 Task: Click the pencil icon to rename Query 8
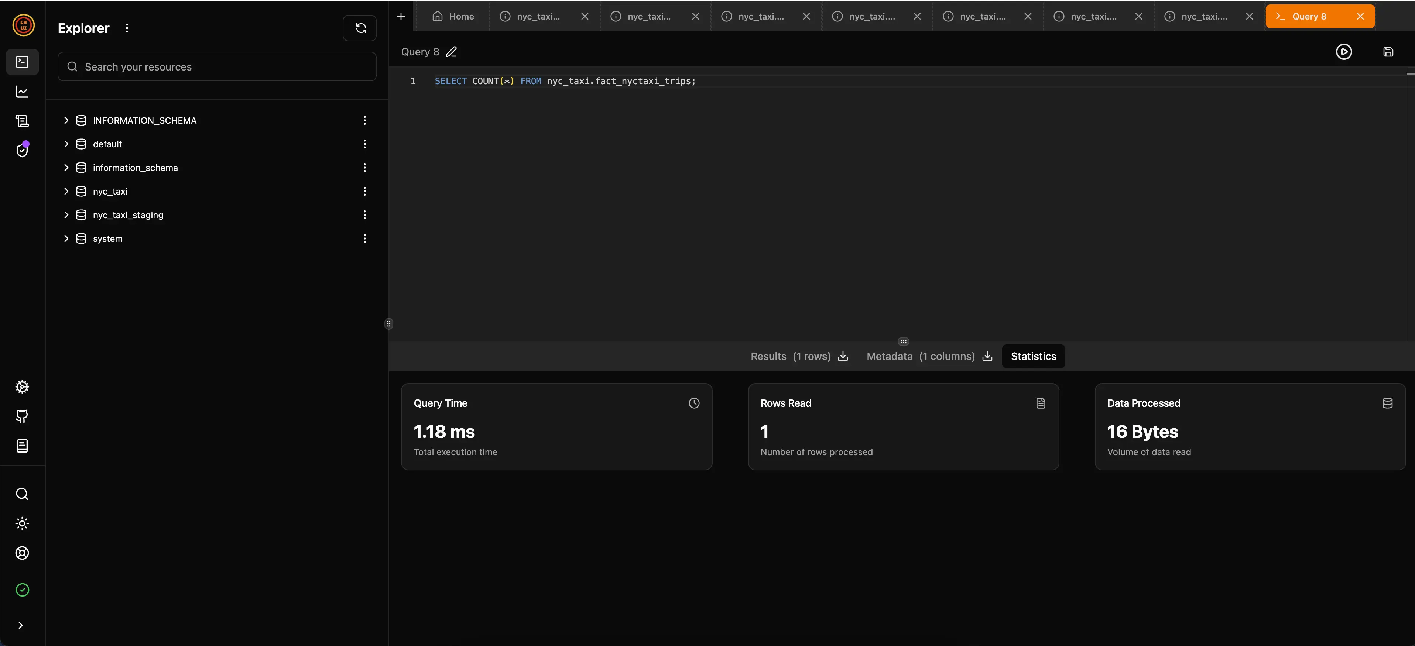click(452, 52)
